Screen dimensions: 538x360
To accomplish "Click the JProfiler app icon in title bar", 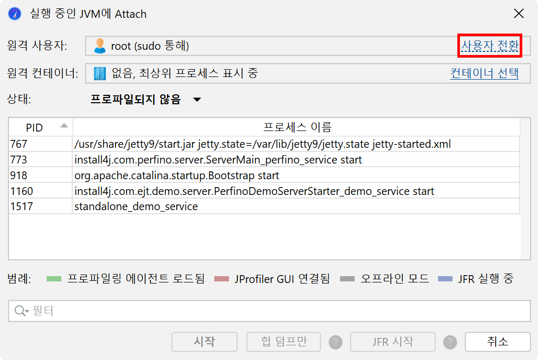I will tap(15, 14).
